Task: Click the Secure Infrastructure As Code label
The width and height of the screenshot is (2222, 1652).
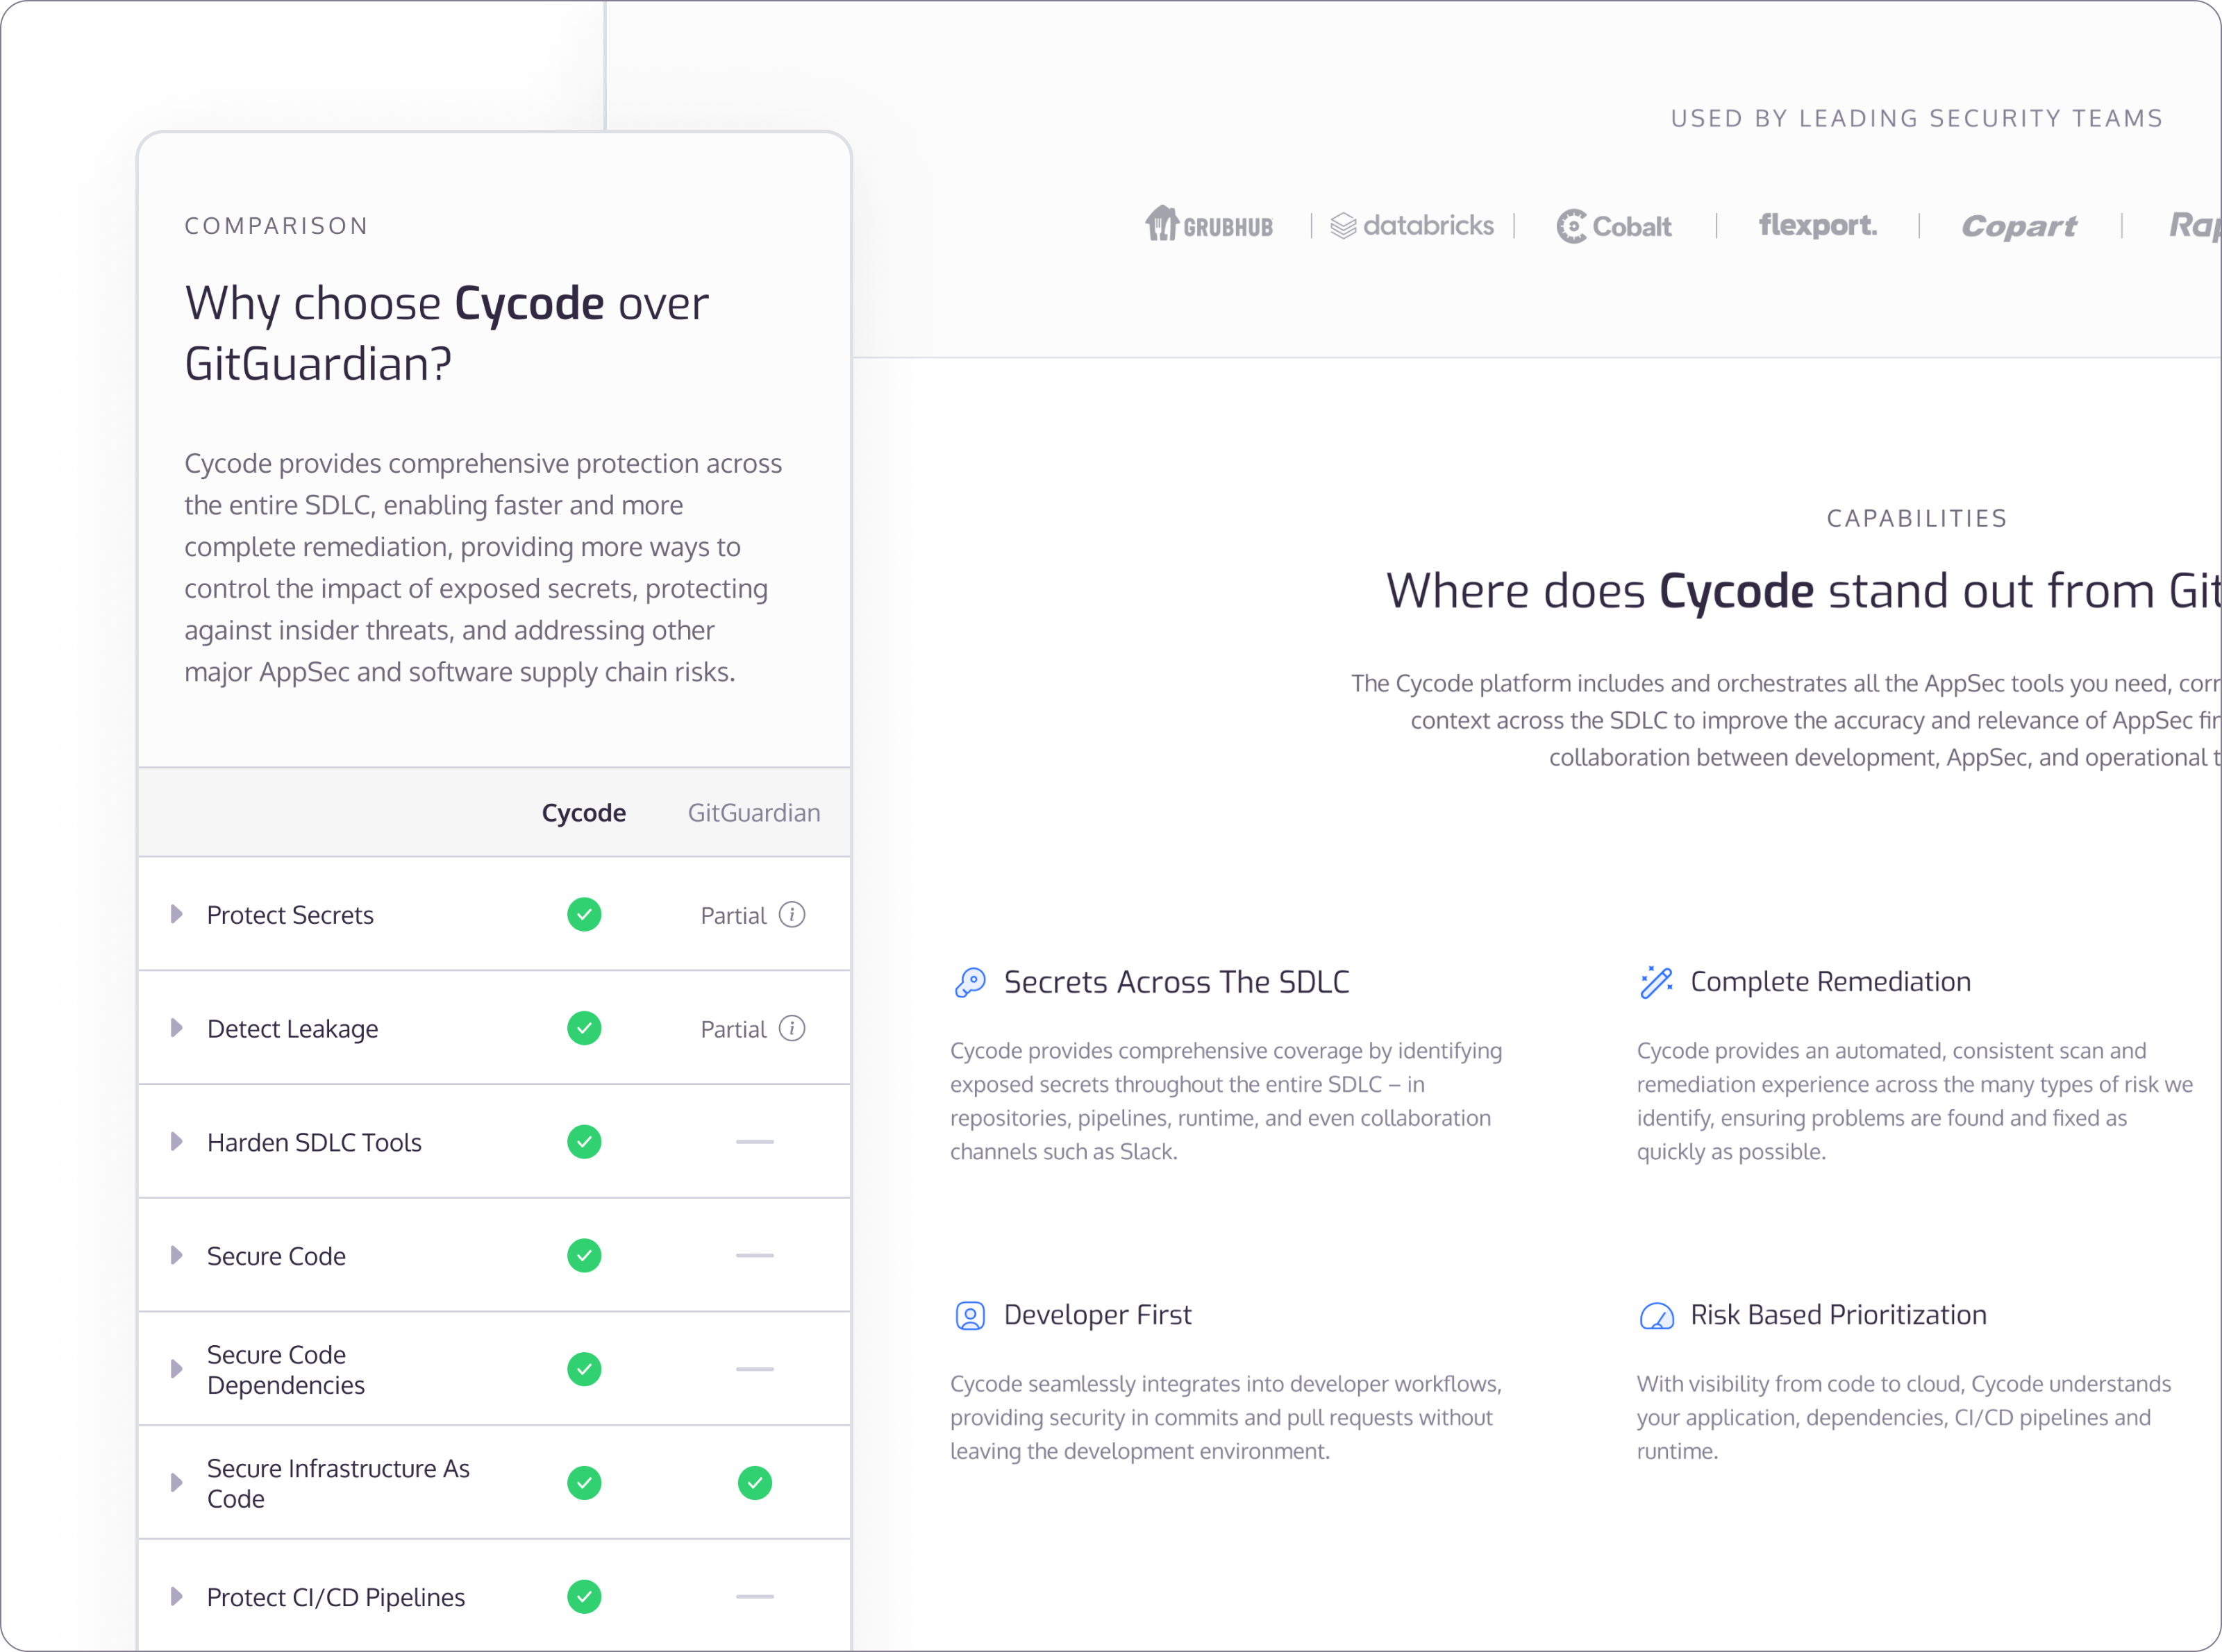Action: (338, 1483)
